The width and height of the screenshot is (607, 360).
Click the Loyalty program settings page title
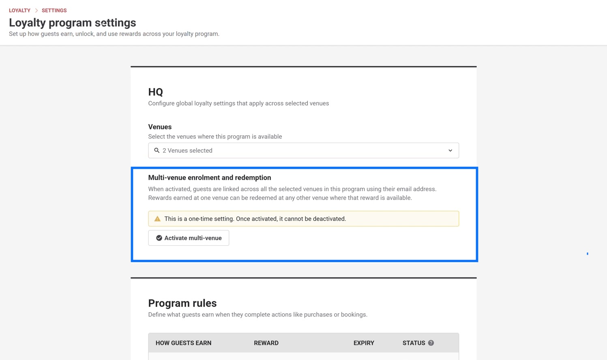pos(73,23)
